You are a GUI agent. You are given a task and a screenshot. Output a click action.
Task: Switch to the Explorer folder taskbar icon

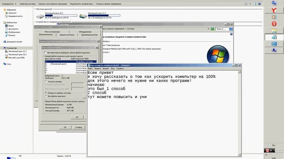click(x=274, y=30)
